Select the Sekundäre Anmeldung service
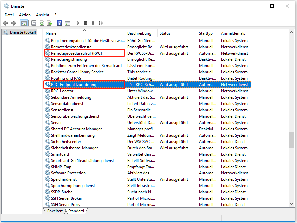This screenshot has height=223, width=297. (71, 97)
